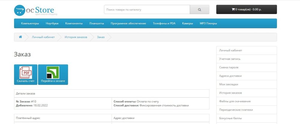
Task: Type in the catalog search field
Action: click(147, 10)
